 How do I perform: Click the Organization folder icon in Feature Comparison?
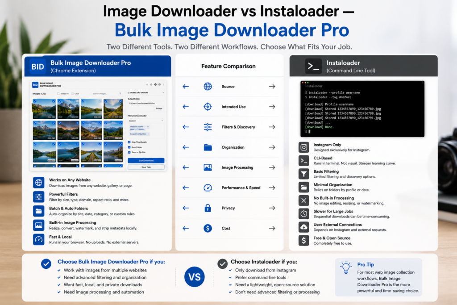[x=208, y=147]
